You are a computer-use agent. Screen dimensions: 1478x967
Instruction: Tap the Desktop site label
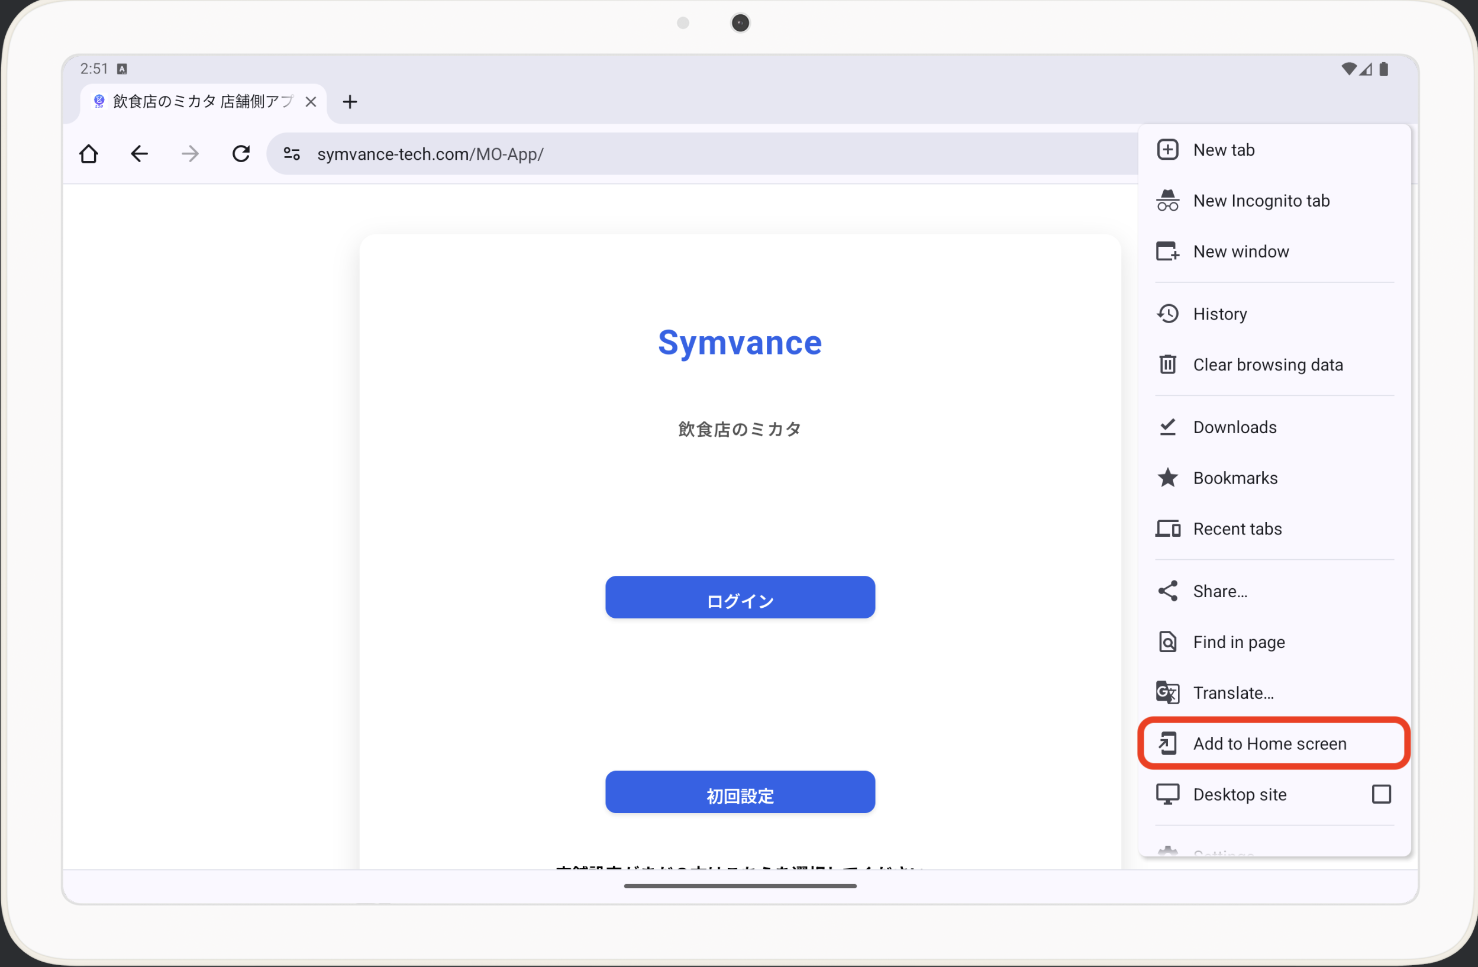tap(1240, 795)
